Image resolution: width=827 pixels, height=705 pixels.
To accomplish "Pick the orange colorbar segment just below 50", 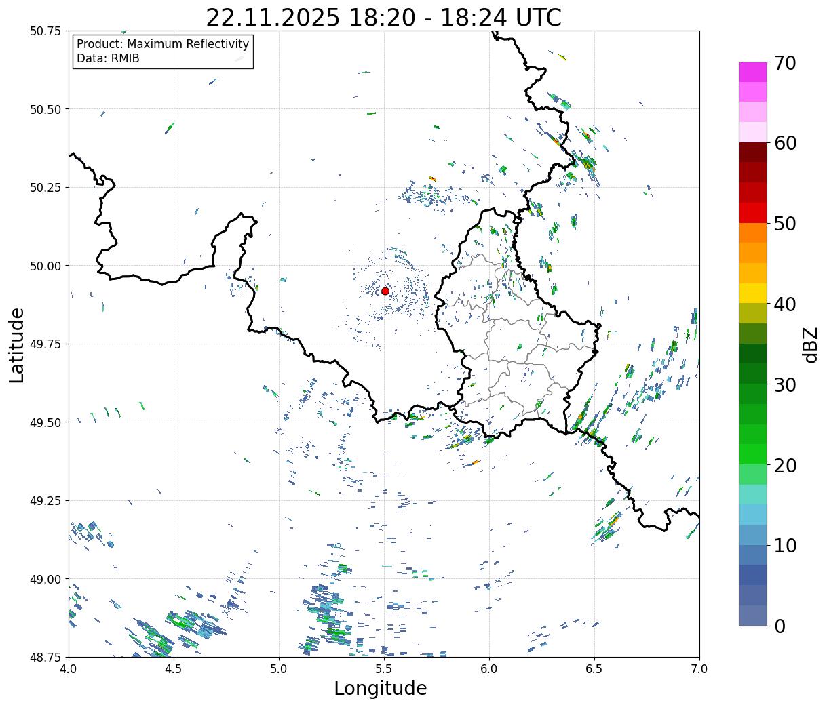I will click(x=753, y=233).
